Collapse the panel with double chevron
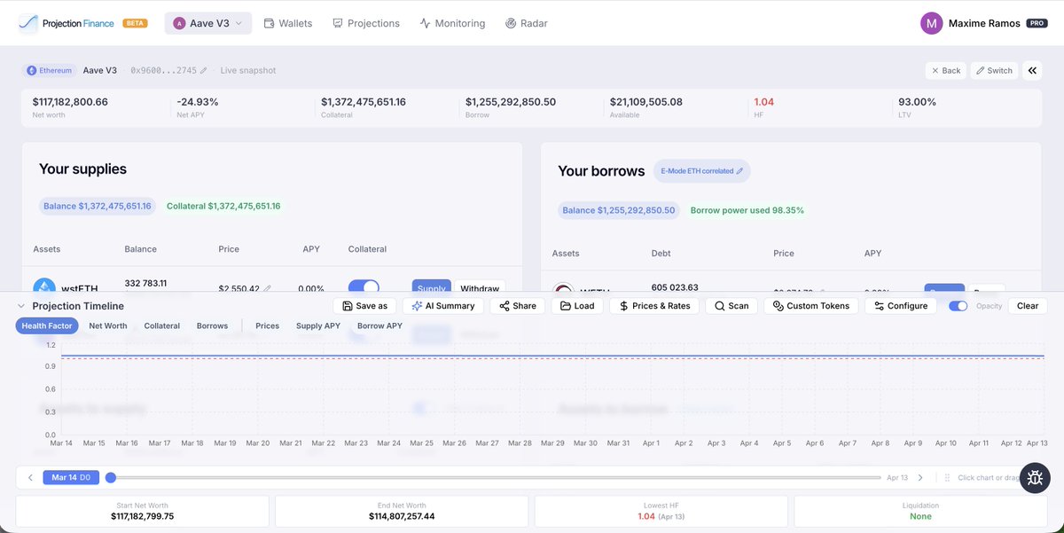Image resolution: width=1064 pixels, height=533 pixels. tap(1032, 70)
